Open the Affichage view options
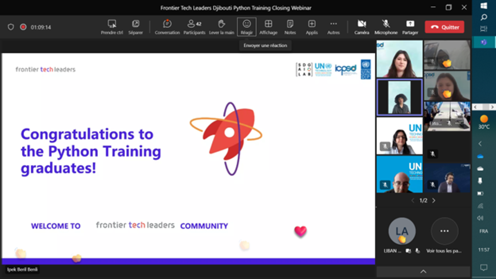Image resolution: width=496 pixels, height=279 pixels. click(x=268, y=27)
